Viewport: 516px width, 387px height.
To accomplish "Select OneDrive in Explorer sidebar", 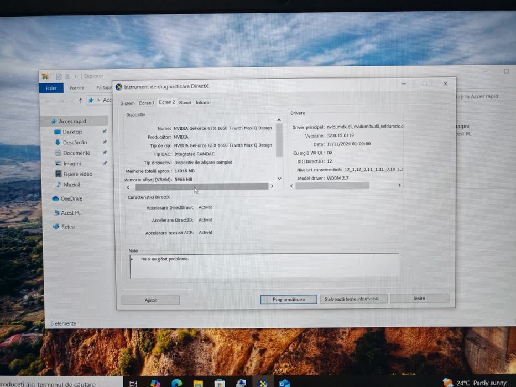I will [71, 199].
